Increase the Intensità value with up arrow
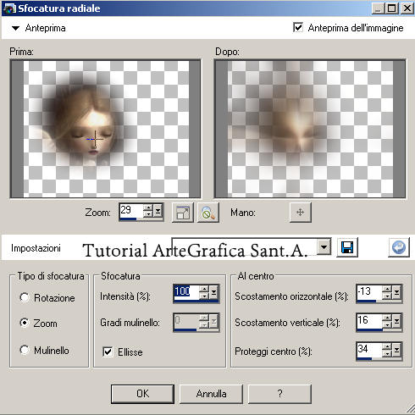This screenshot has height=415, width=415. click(x=204, y=289)
